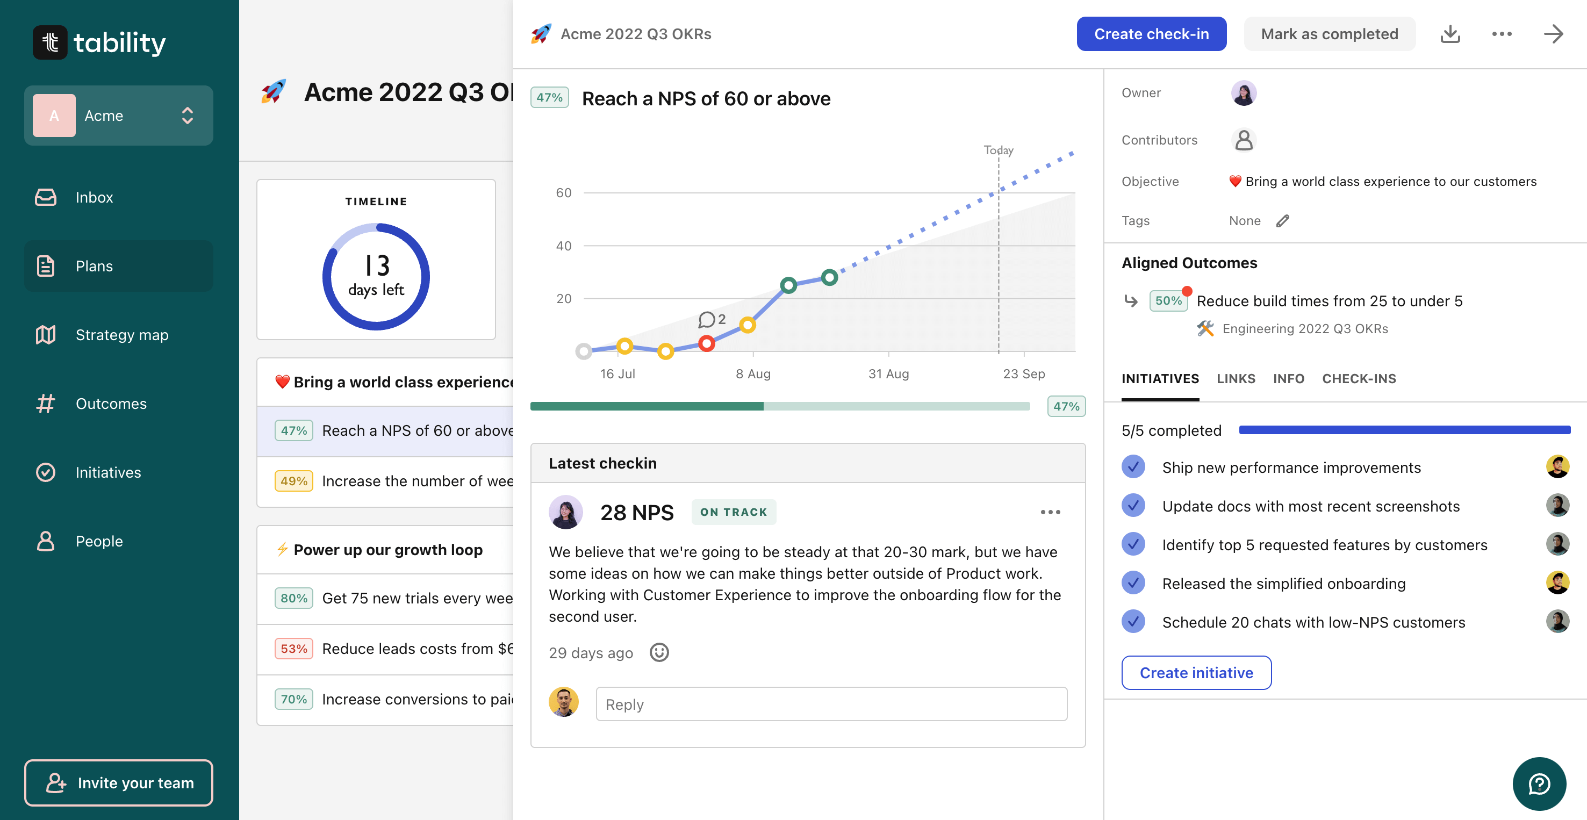The width and height of the screenshot is (1587, 820).
Task: Open Inbox from sidebar
Action: [x=94, y=197]
